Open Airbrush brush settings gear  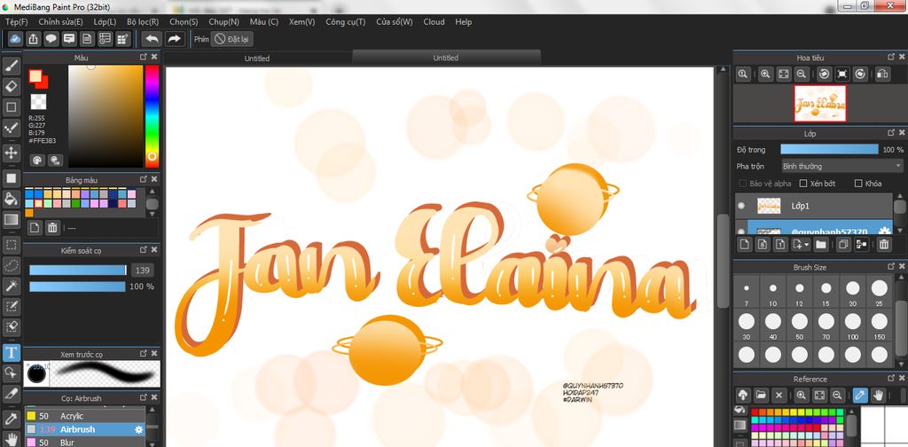[x=138, y=429]
